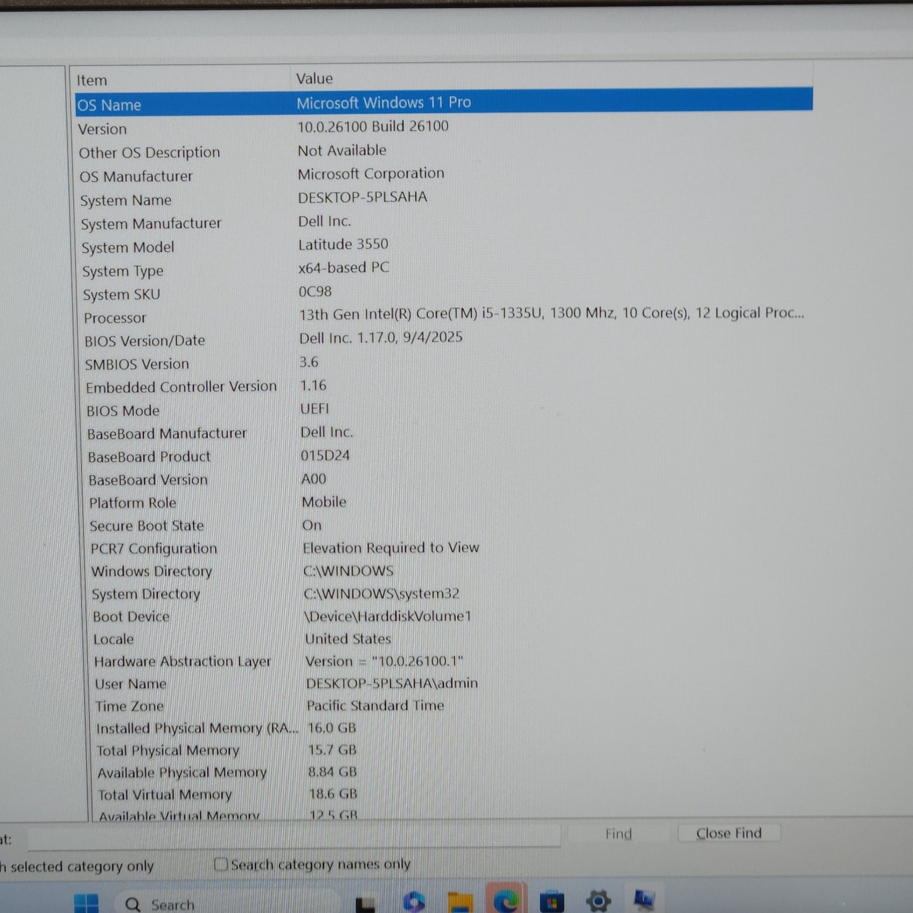Open Microsoft Store from the taskbar

(552, 902)
